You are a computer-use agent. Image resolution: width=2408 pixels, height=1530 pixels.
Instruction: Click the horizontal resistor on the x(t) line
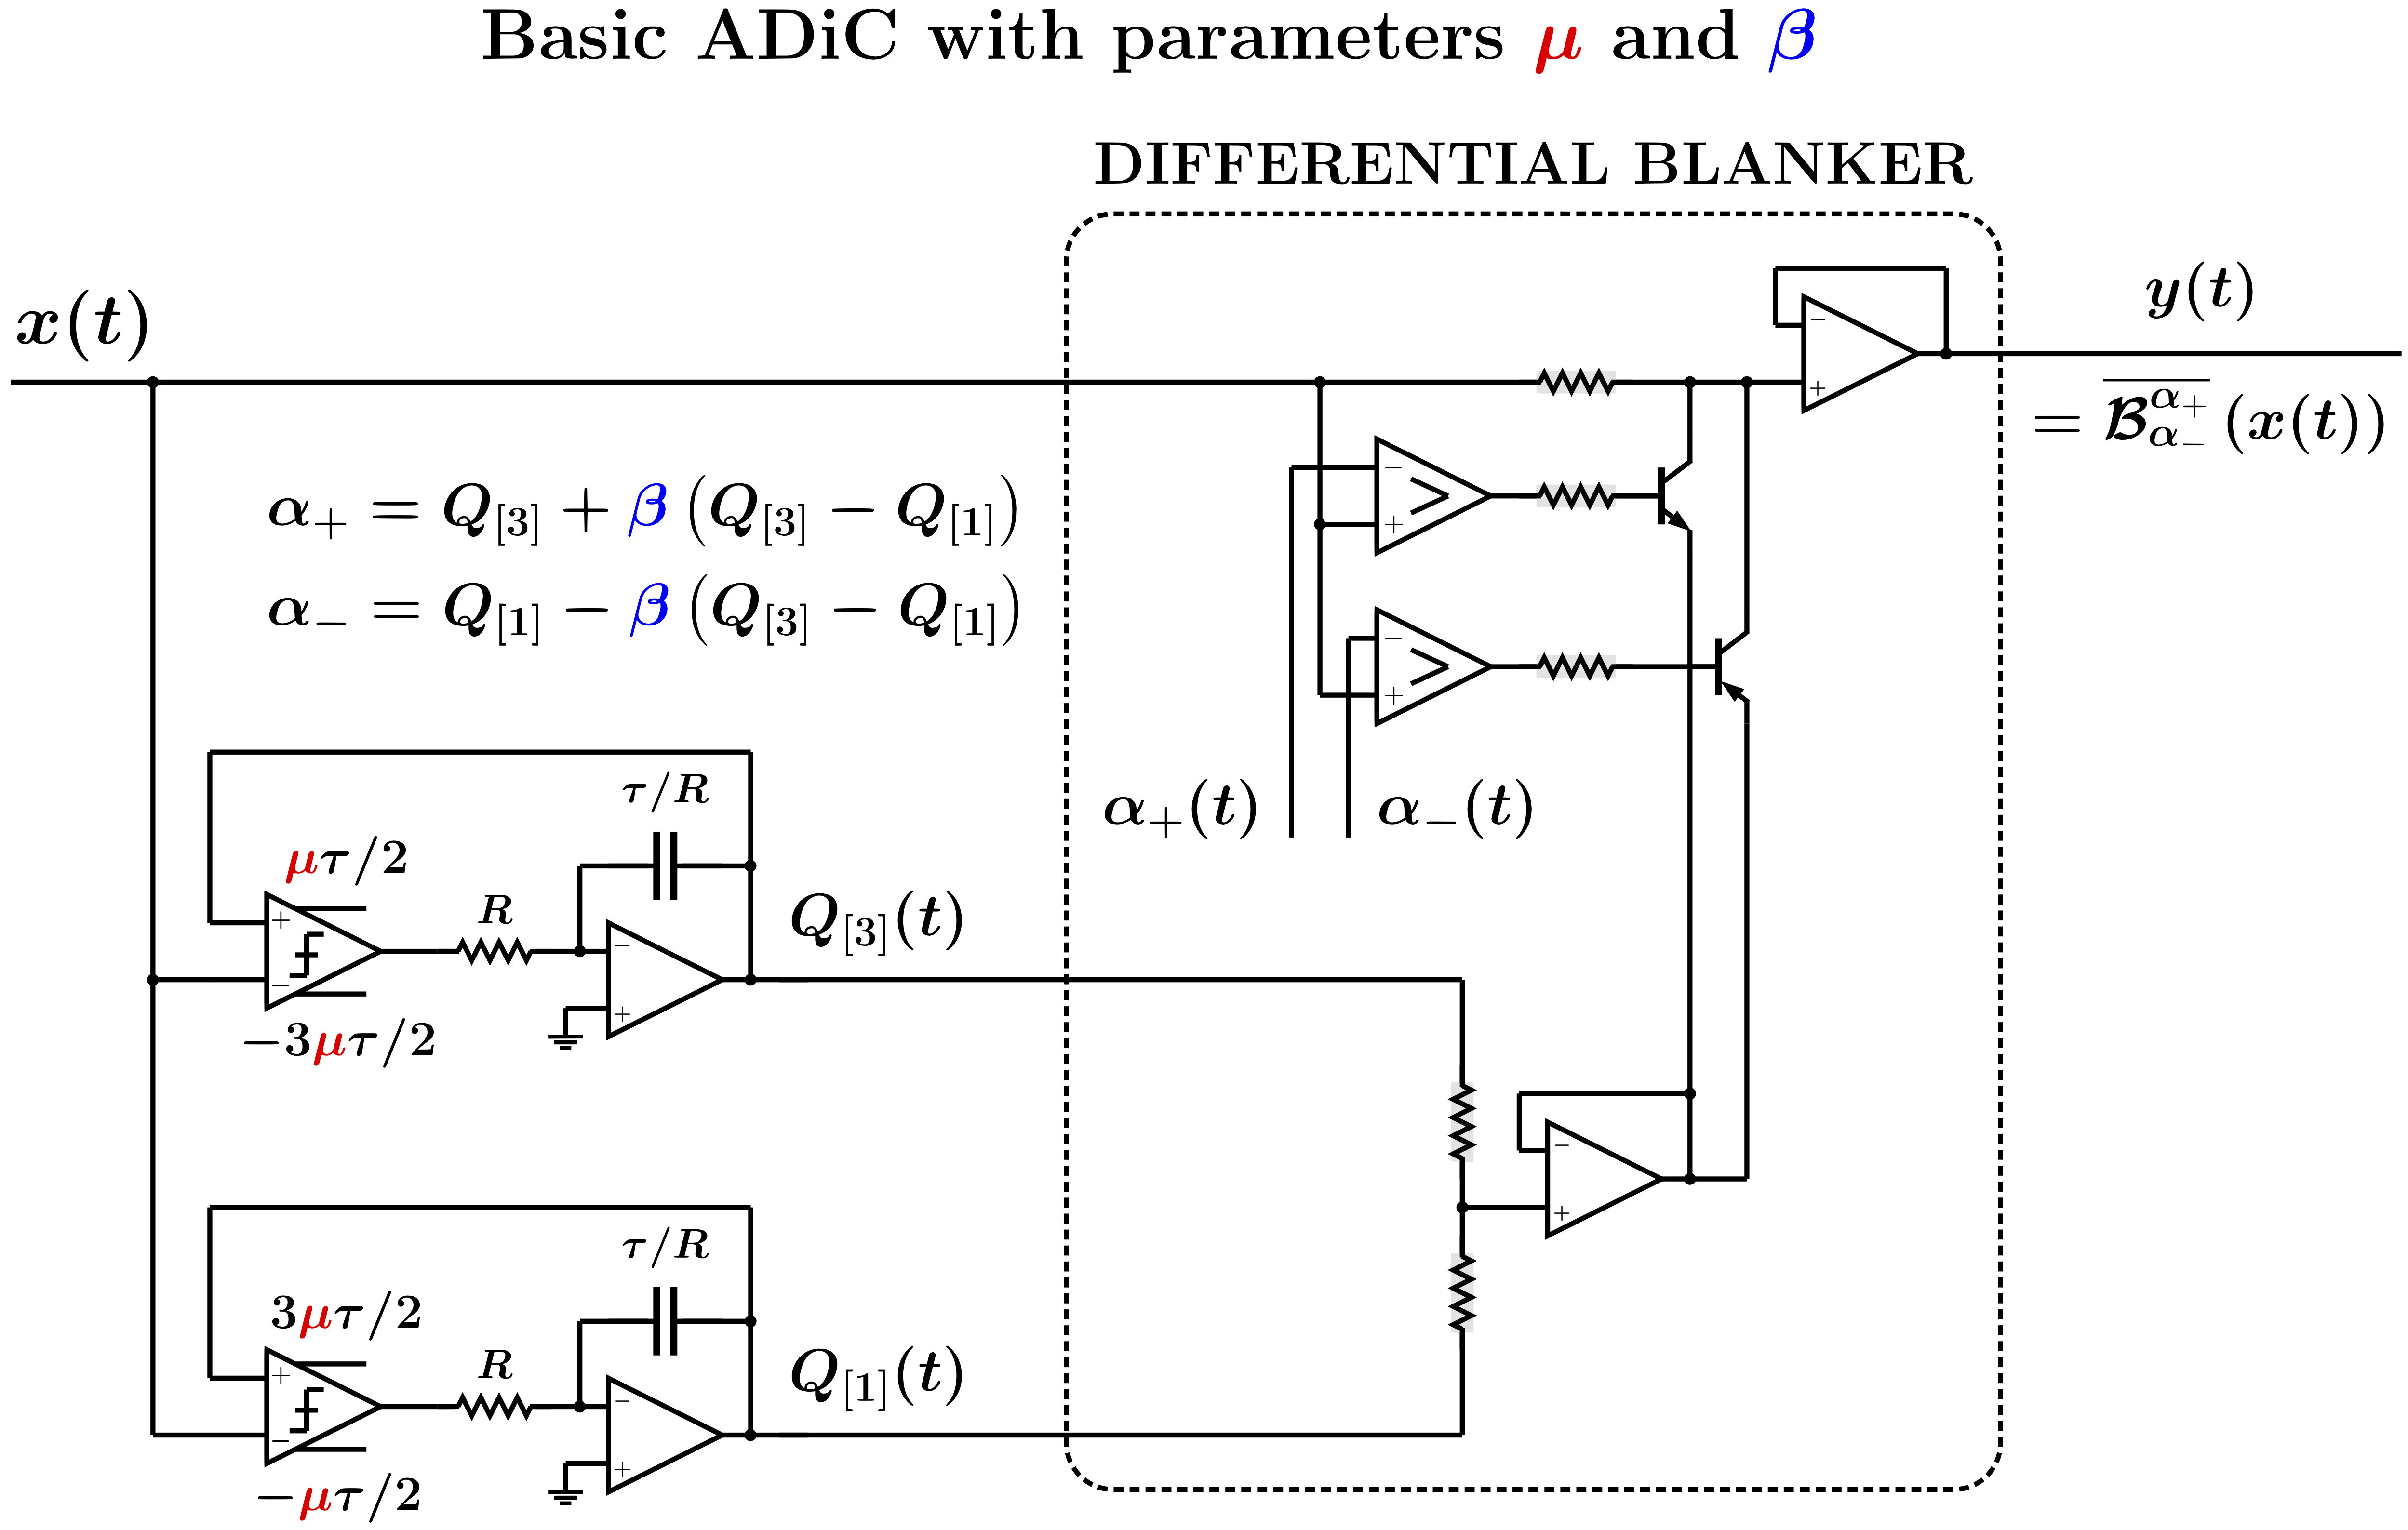point(1575,382)
